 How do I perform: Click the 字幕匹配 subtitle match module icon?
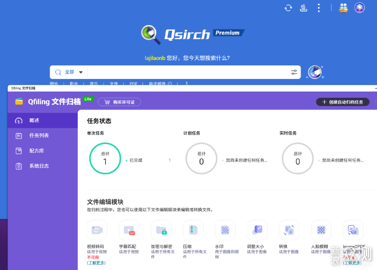click(129, 230)
